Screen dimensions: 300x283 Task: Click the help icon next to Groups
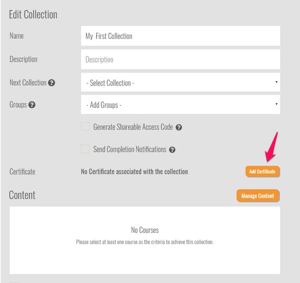click(x=32, y=105)
